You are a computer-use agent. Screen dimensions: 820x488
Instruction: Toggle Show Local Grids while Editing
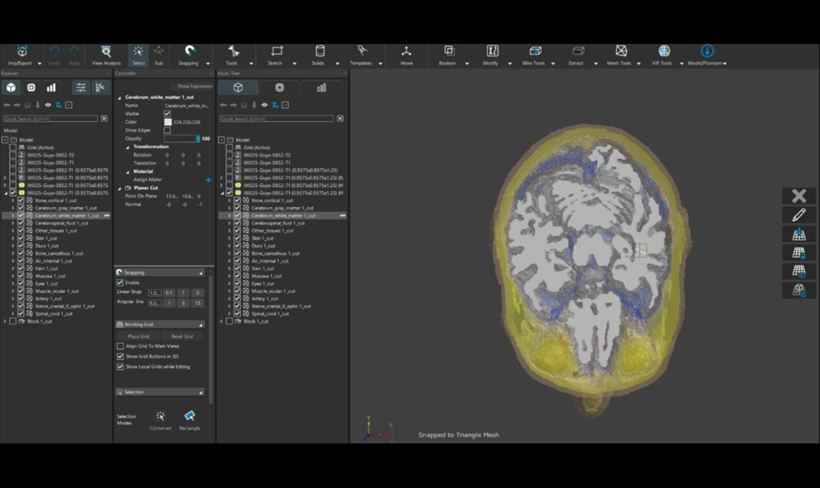(120, 366)
